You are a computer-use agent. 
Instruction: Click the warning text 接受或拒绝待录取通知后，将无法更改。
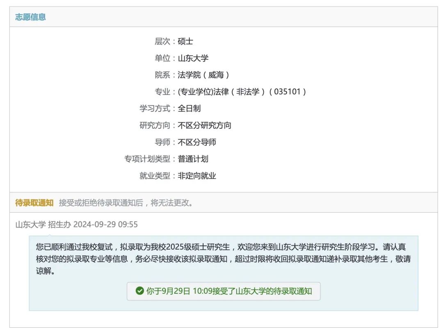(x=126, y=202)
